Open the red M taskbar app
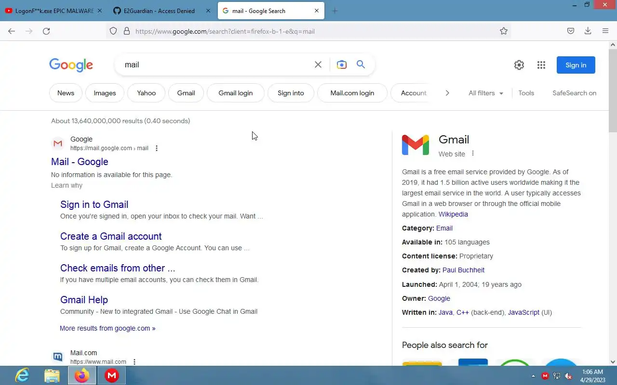The image size is (617, 385). pos(112,375)
